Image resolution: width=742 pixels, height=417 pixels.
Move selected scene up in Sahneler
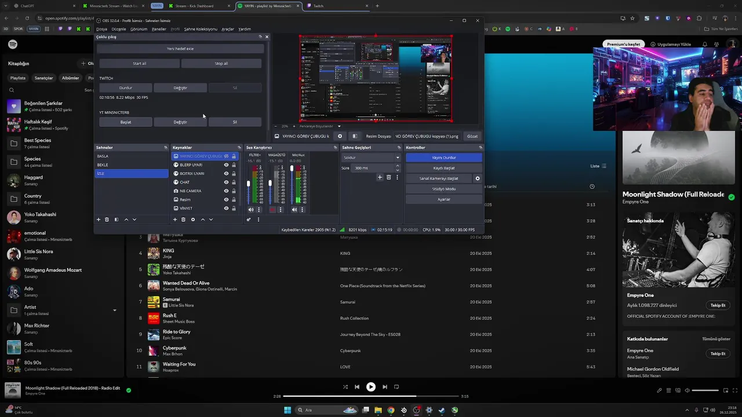click(126, 220)
